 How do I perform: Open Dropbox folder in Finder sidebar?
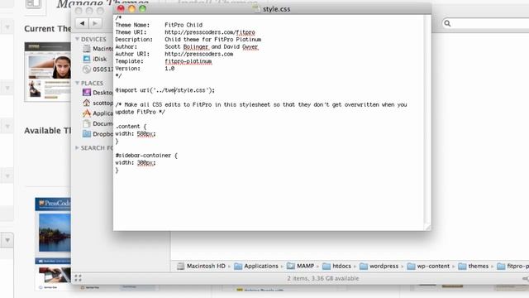pos(98,134)
